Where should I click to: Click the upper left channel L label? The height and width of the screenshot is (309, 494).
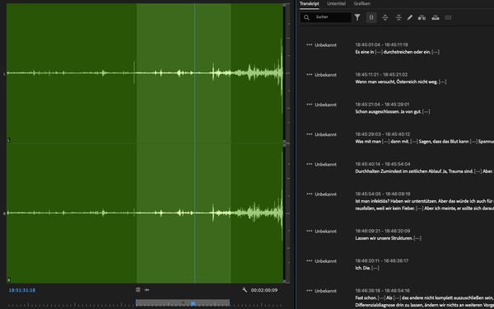click(x=4, y=74)
